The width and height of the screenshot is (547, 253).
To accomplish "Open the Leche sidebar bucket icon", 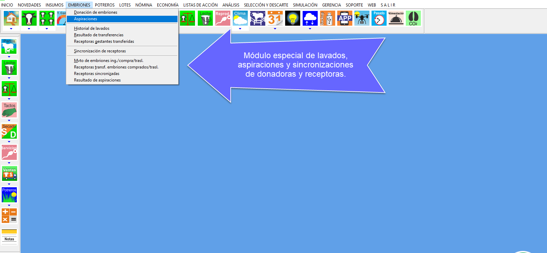I will coord(9,67).
